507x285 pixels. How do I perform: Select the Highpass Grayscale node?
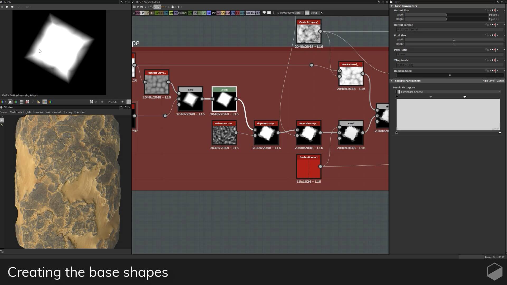click(157, 82)
